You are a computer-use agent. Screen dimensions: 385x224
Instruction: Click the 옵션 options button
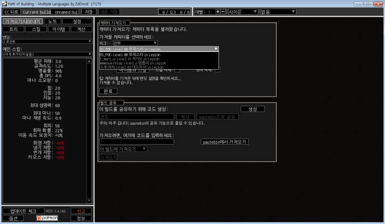(13, 218)
